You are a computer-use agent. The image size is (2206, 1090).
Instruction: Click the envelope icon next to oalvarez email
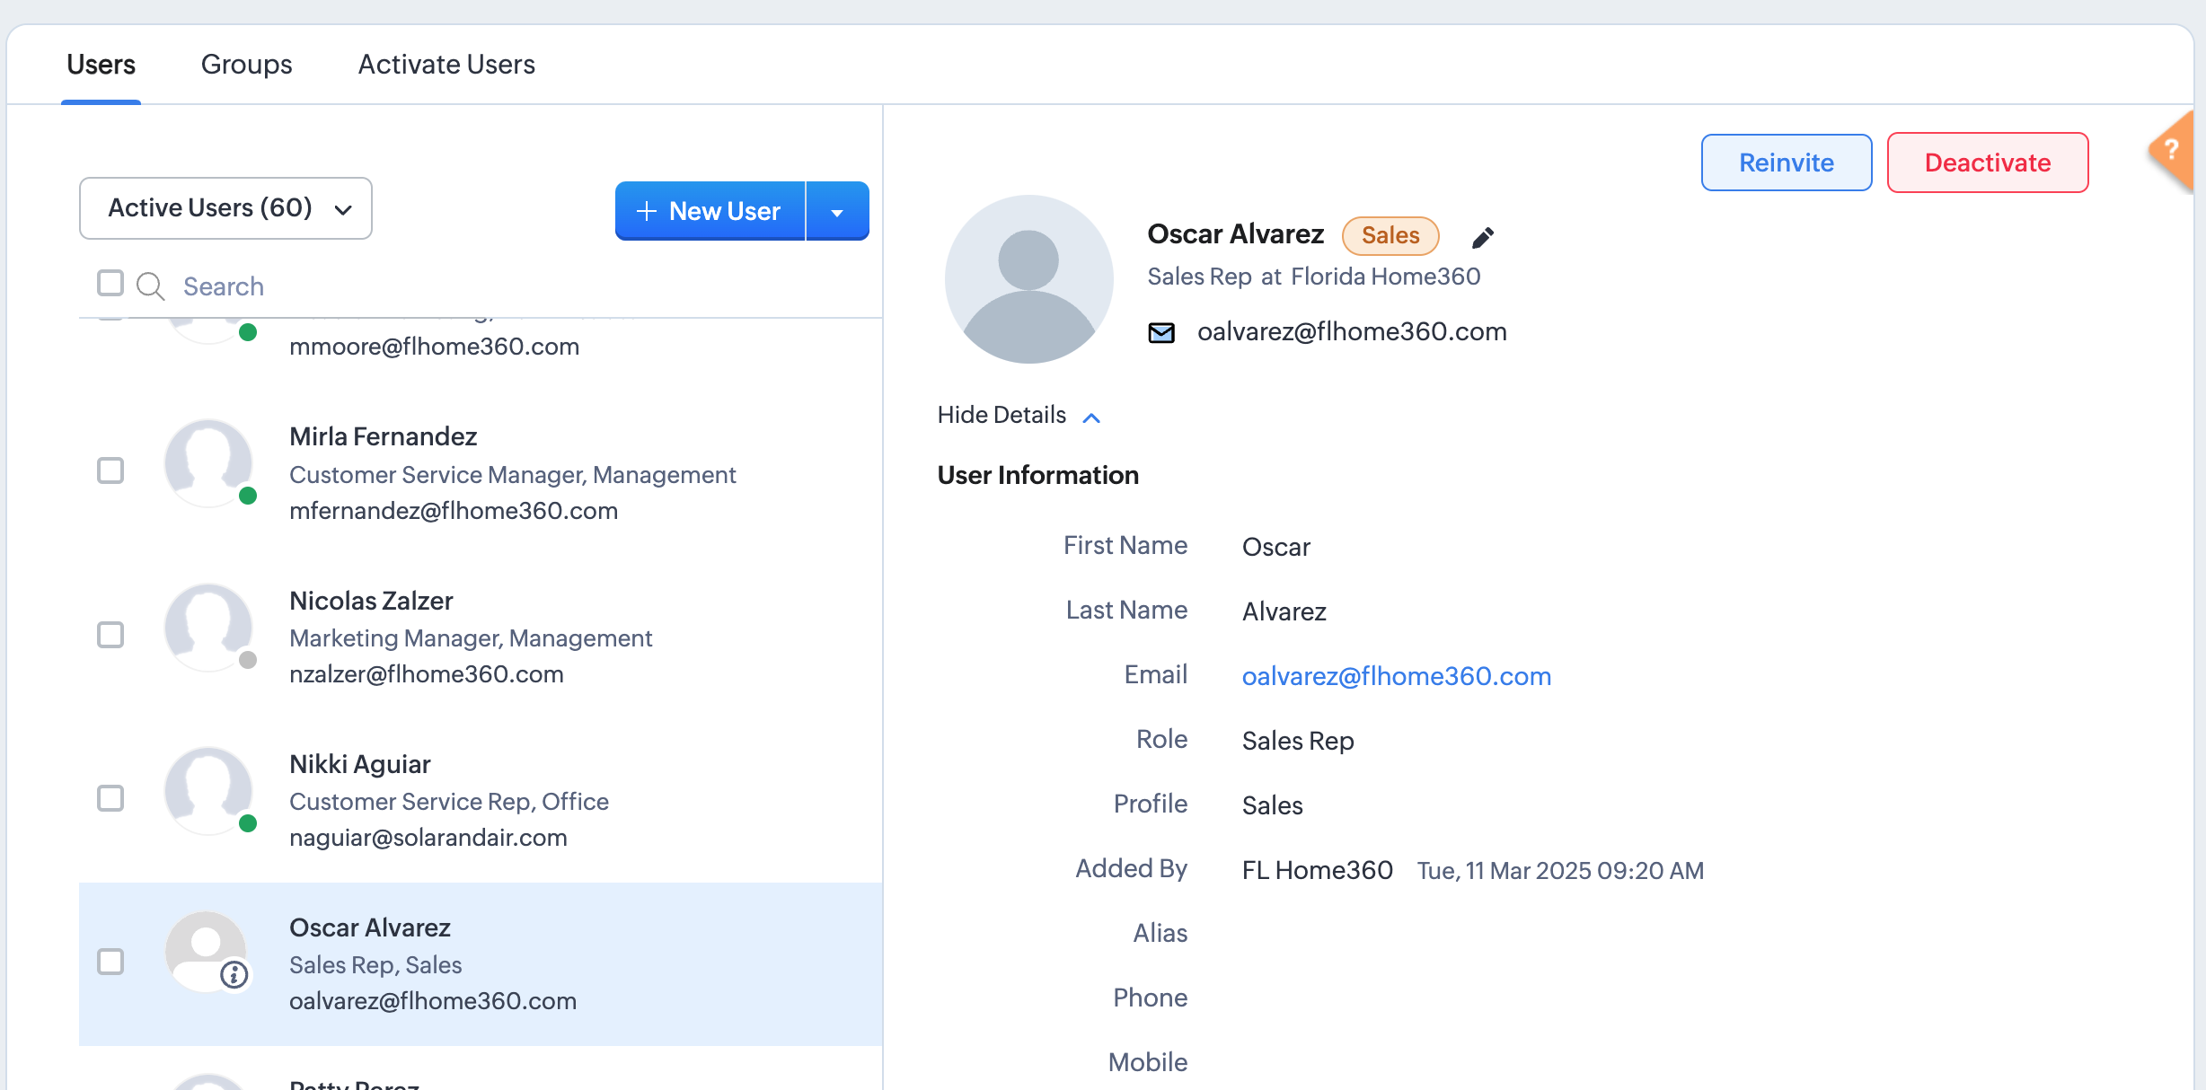point(1161,333)
